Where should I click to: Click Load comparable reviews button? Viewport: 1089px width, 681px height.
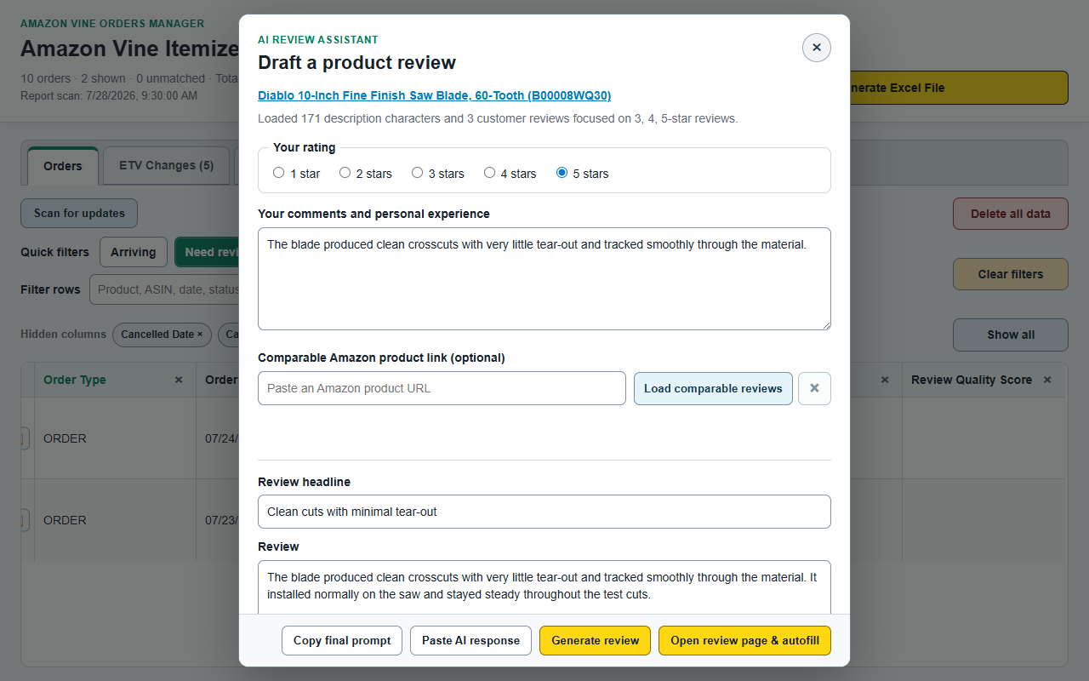click(713, 388)
